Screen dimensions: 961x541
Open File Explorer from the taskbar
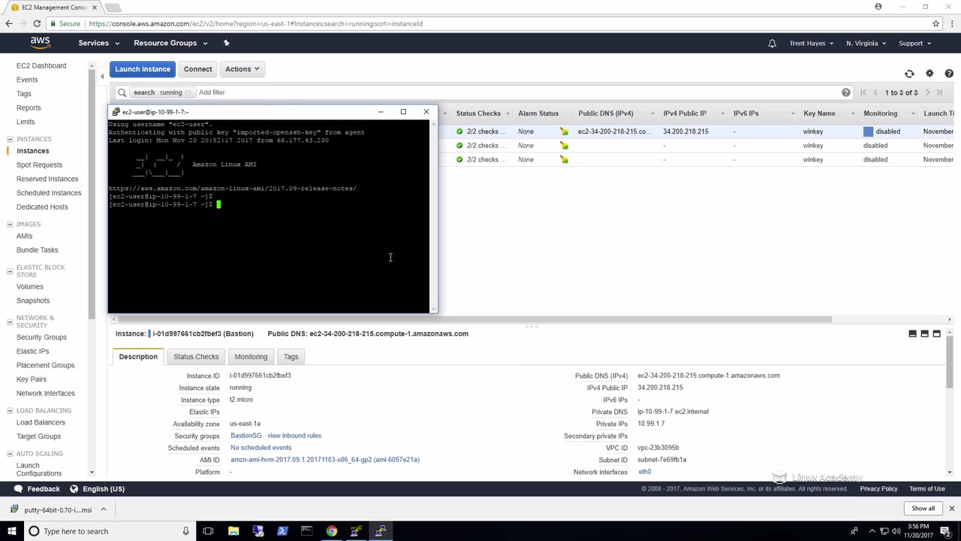pos(233,531)
